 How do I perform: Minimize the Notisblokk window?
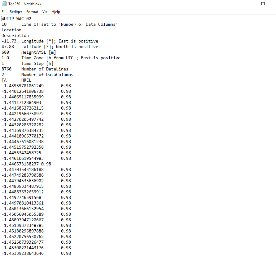point(249,4)
